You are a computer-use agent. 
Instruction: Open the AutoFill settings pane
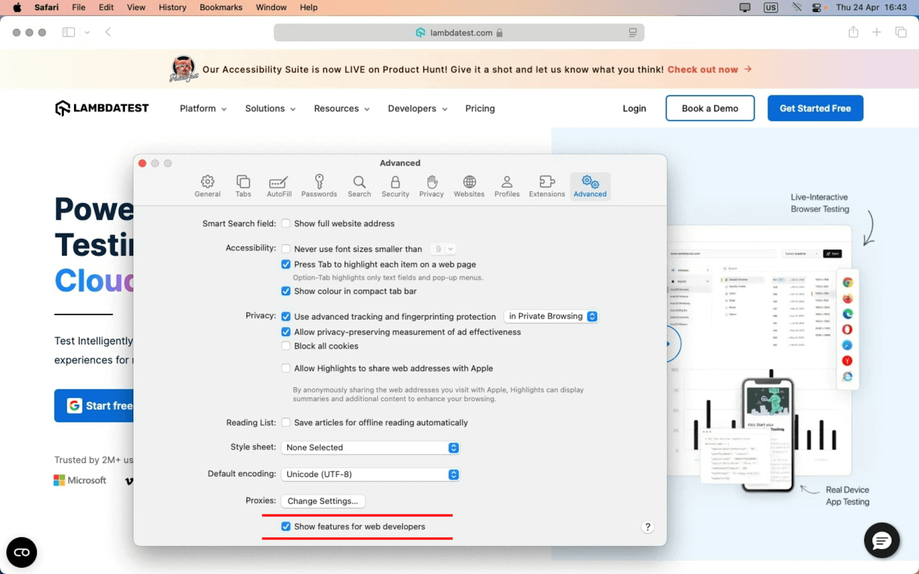point(279,186)
